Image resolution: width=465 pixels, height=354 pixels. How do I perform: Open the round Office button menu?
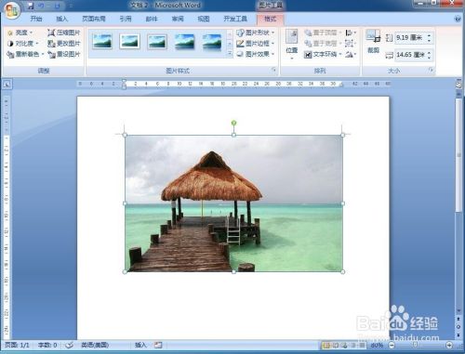tap(11, 10)
